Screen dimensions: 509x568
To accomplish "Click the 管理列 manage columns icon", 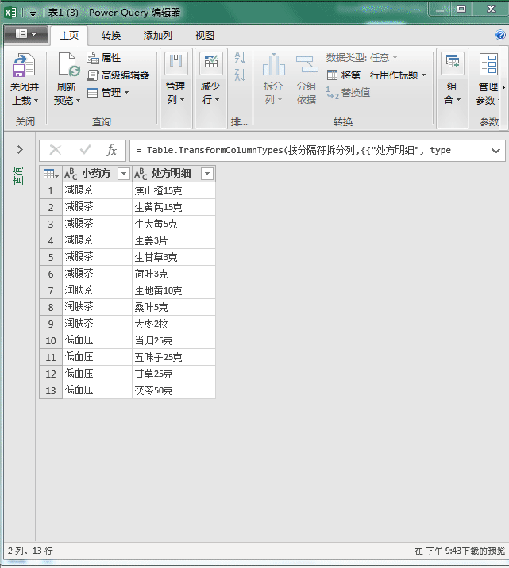I will (x=176, y=63).
